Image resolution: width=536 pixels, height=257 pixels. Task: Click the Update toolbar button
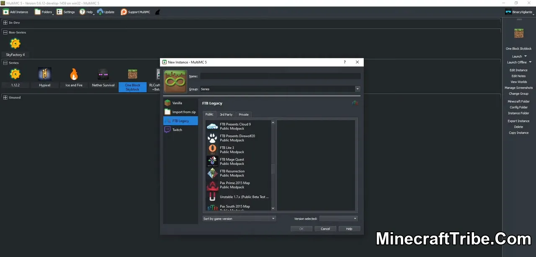click(x=106, y=12)
